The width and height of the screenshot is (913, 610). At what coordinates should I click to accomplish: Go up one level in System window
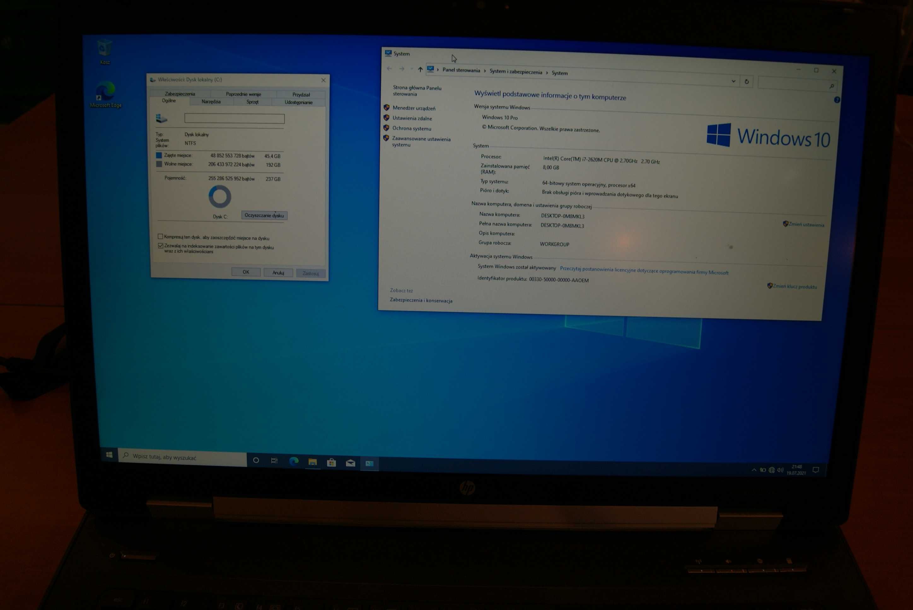[420, 69]
